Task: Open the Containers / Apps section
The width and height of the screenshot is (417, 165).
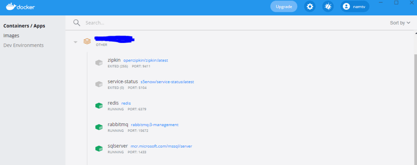Action: point(24,26)
